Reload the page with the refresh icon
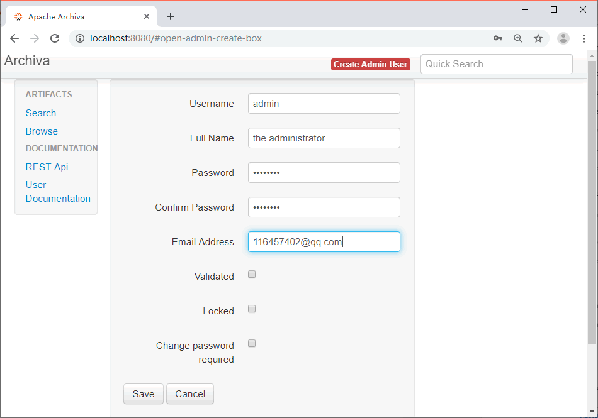This screenshot has width=598, height=418. click(x=55, y=38)
